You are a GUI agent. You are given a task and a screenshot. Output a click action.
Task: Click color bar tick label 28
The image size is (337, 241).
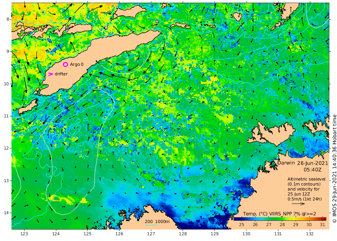[x=282, y=225]
